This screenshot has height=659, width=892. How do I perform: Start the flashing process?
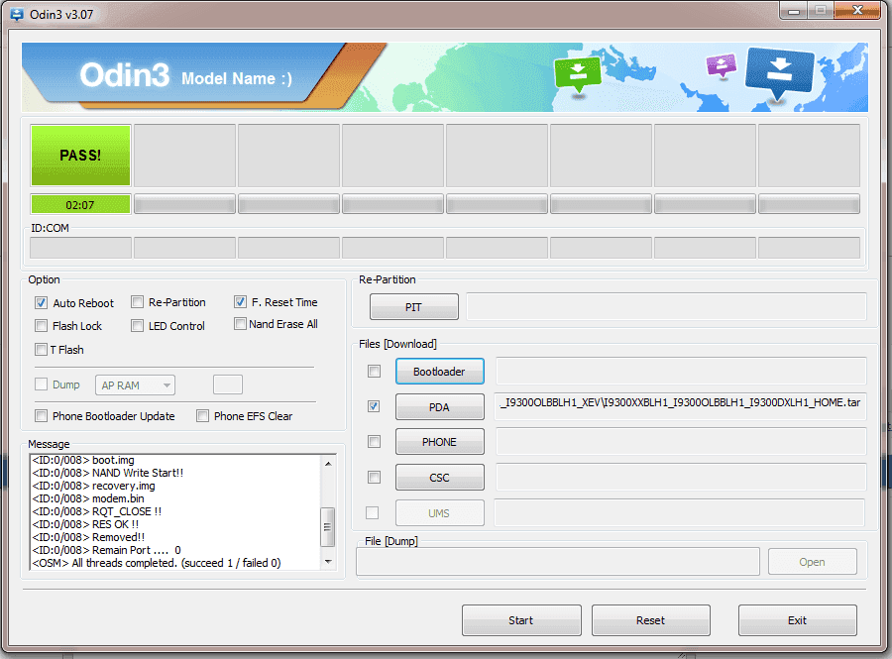[521, 620]
